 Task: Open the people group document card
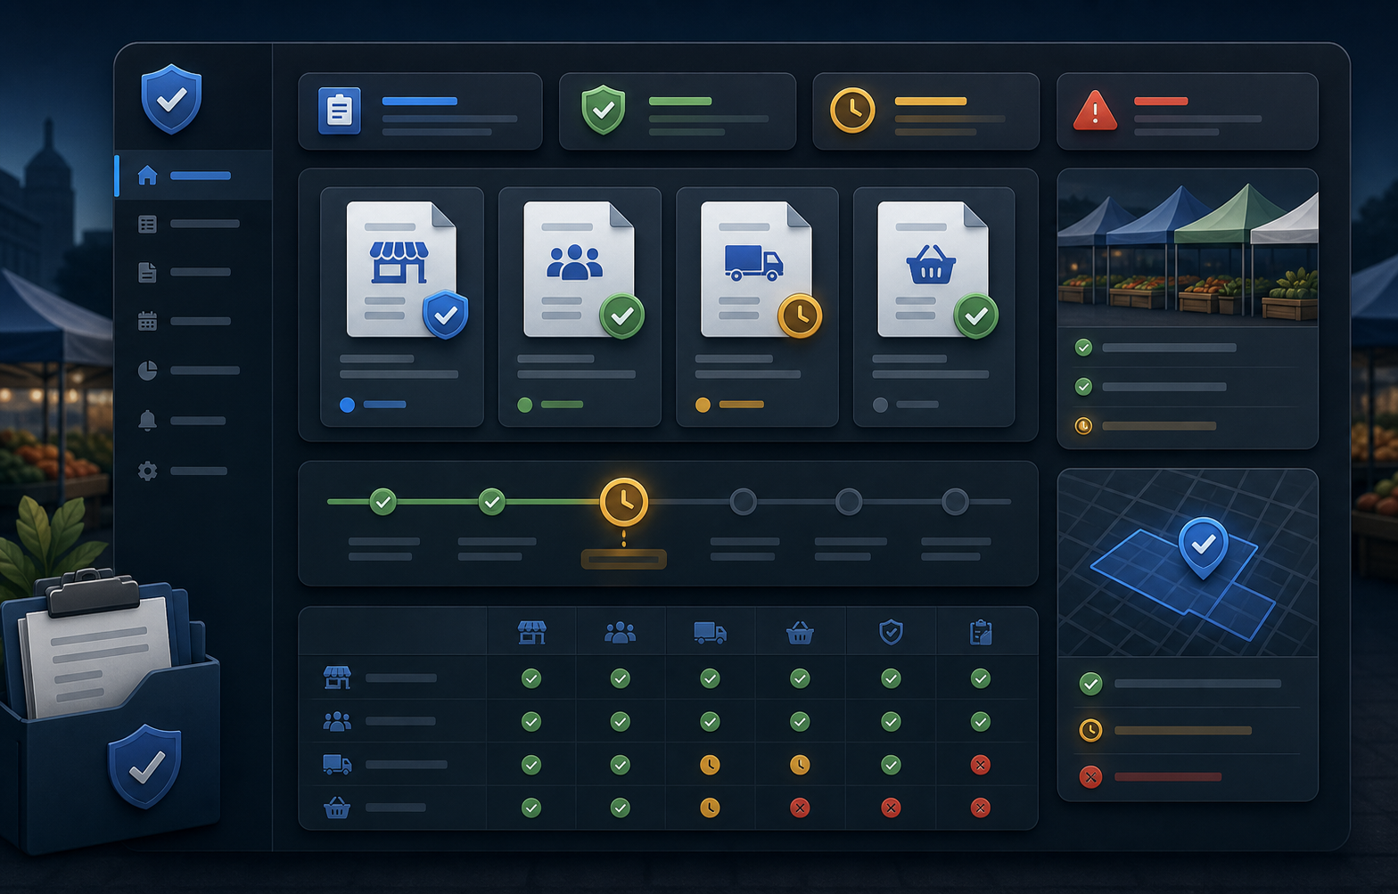click(580, 307)
